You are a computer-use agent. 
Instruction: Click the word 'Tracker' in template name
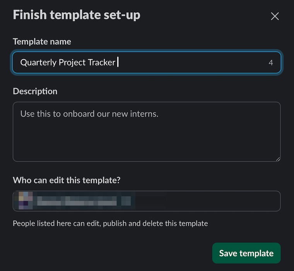102,62
